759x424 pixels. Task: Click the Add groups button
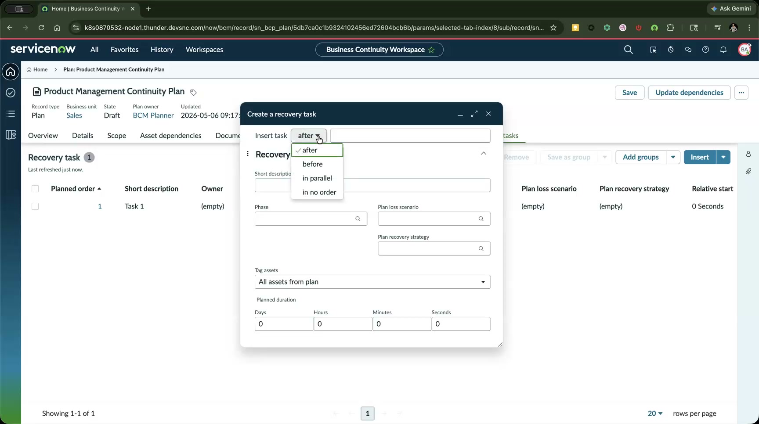[x=641, y=157]
